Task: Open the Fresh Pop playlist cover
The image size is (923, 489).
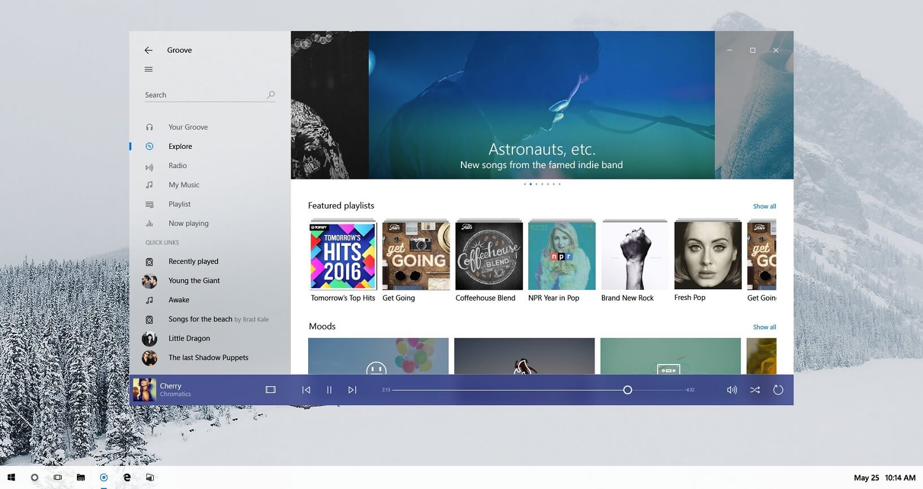Action: pyautogui.click(x=708, y=255)
